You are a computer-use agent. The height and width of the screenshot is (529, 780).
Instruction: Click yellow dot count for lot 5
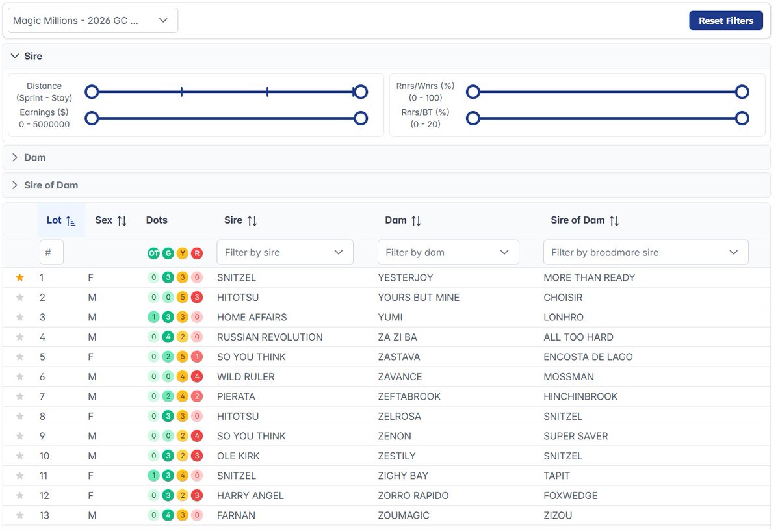point(183,357)
